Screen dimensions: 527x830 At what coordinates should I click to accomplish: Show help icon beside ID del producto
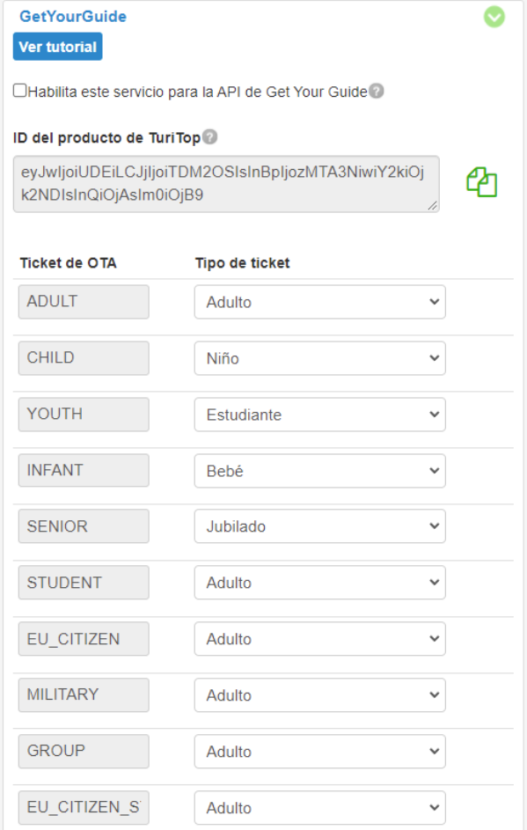point(210,136)
